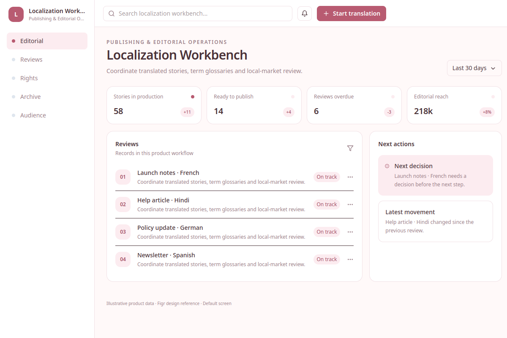
Task: Click the +4 change badge
Action: (x=289, y=112)
